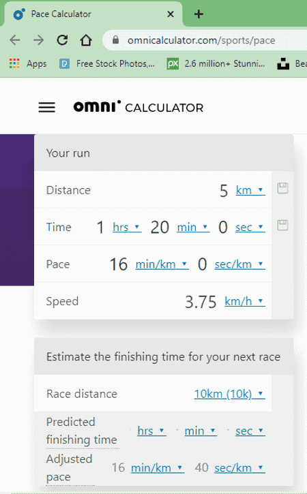Click the browser back arrow
This screenshot has height=494, width=307.
point(15,40)
